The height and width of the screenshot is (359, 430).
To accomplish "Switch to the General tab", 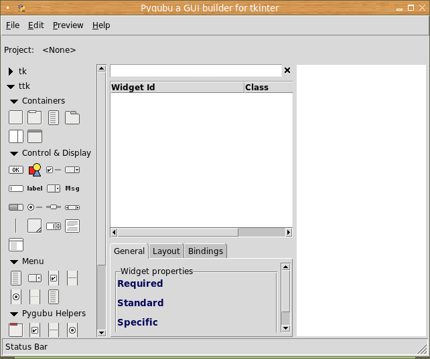I will 129,251.
